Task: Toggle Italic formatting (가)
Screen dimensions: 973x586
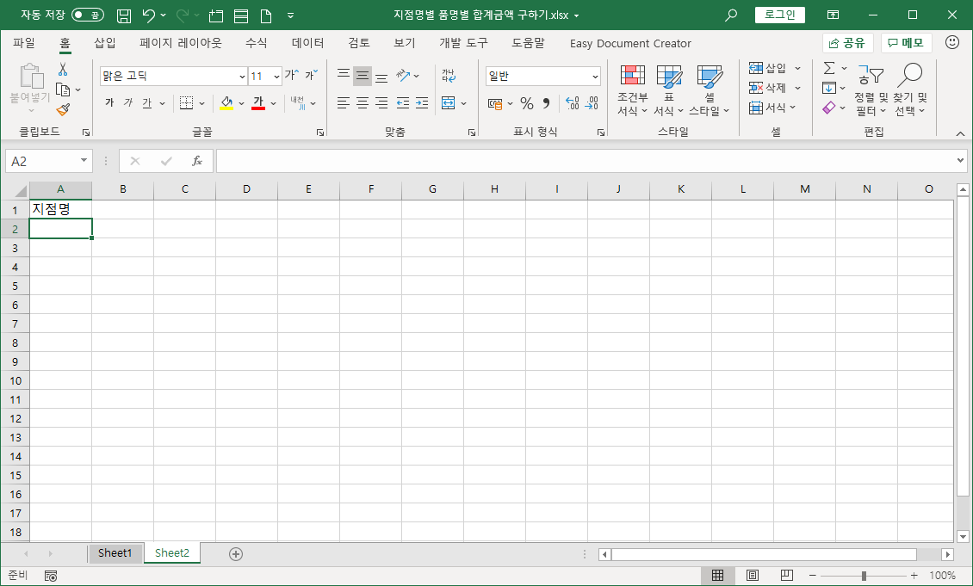Action: point(127,103)
